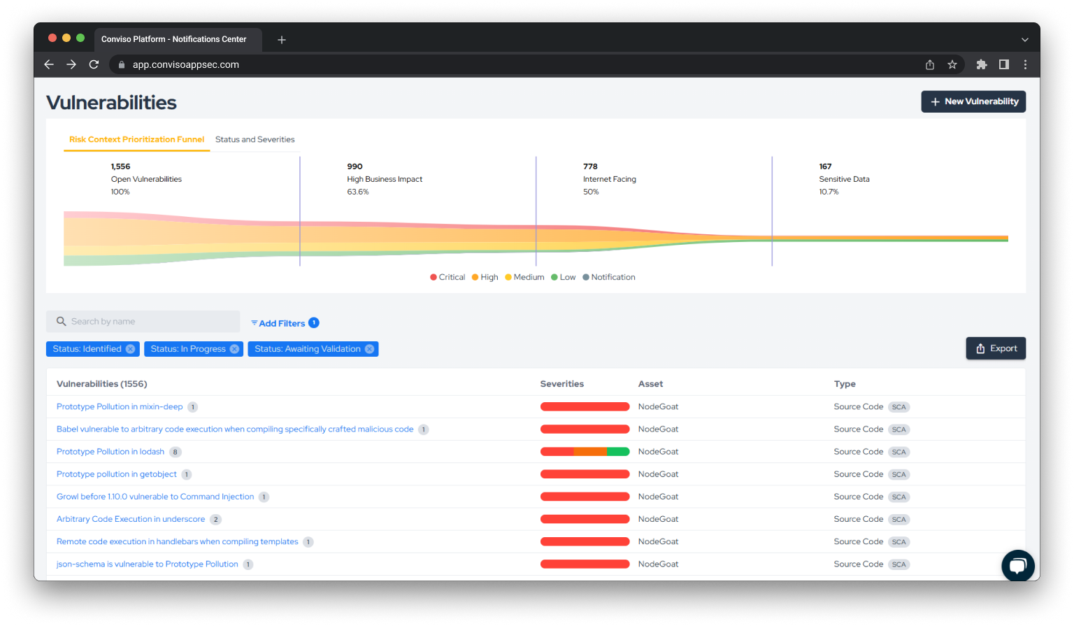Click the count badge next to Prototype Pollution in lodash

coord(176,452)
